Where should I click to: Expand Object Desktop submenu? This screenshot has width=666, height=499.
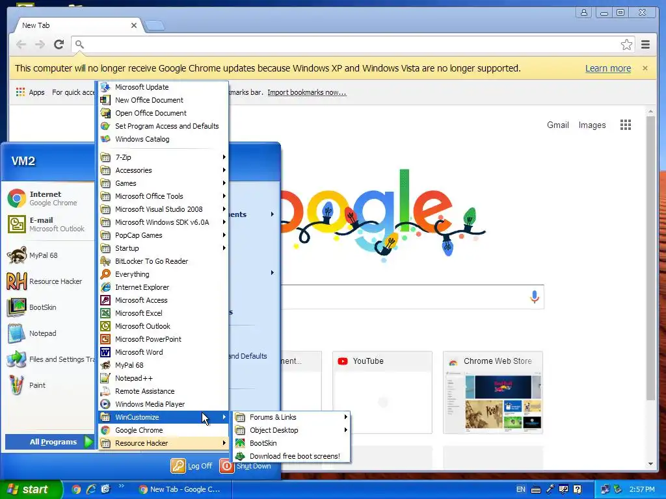click(x=291, y=430)
